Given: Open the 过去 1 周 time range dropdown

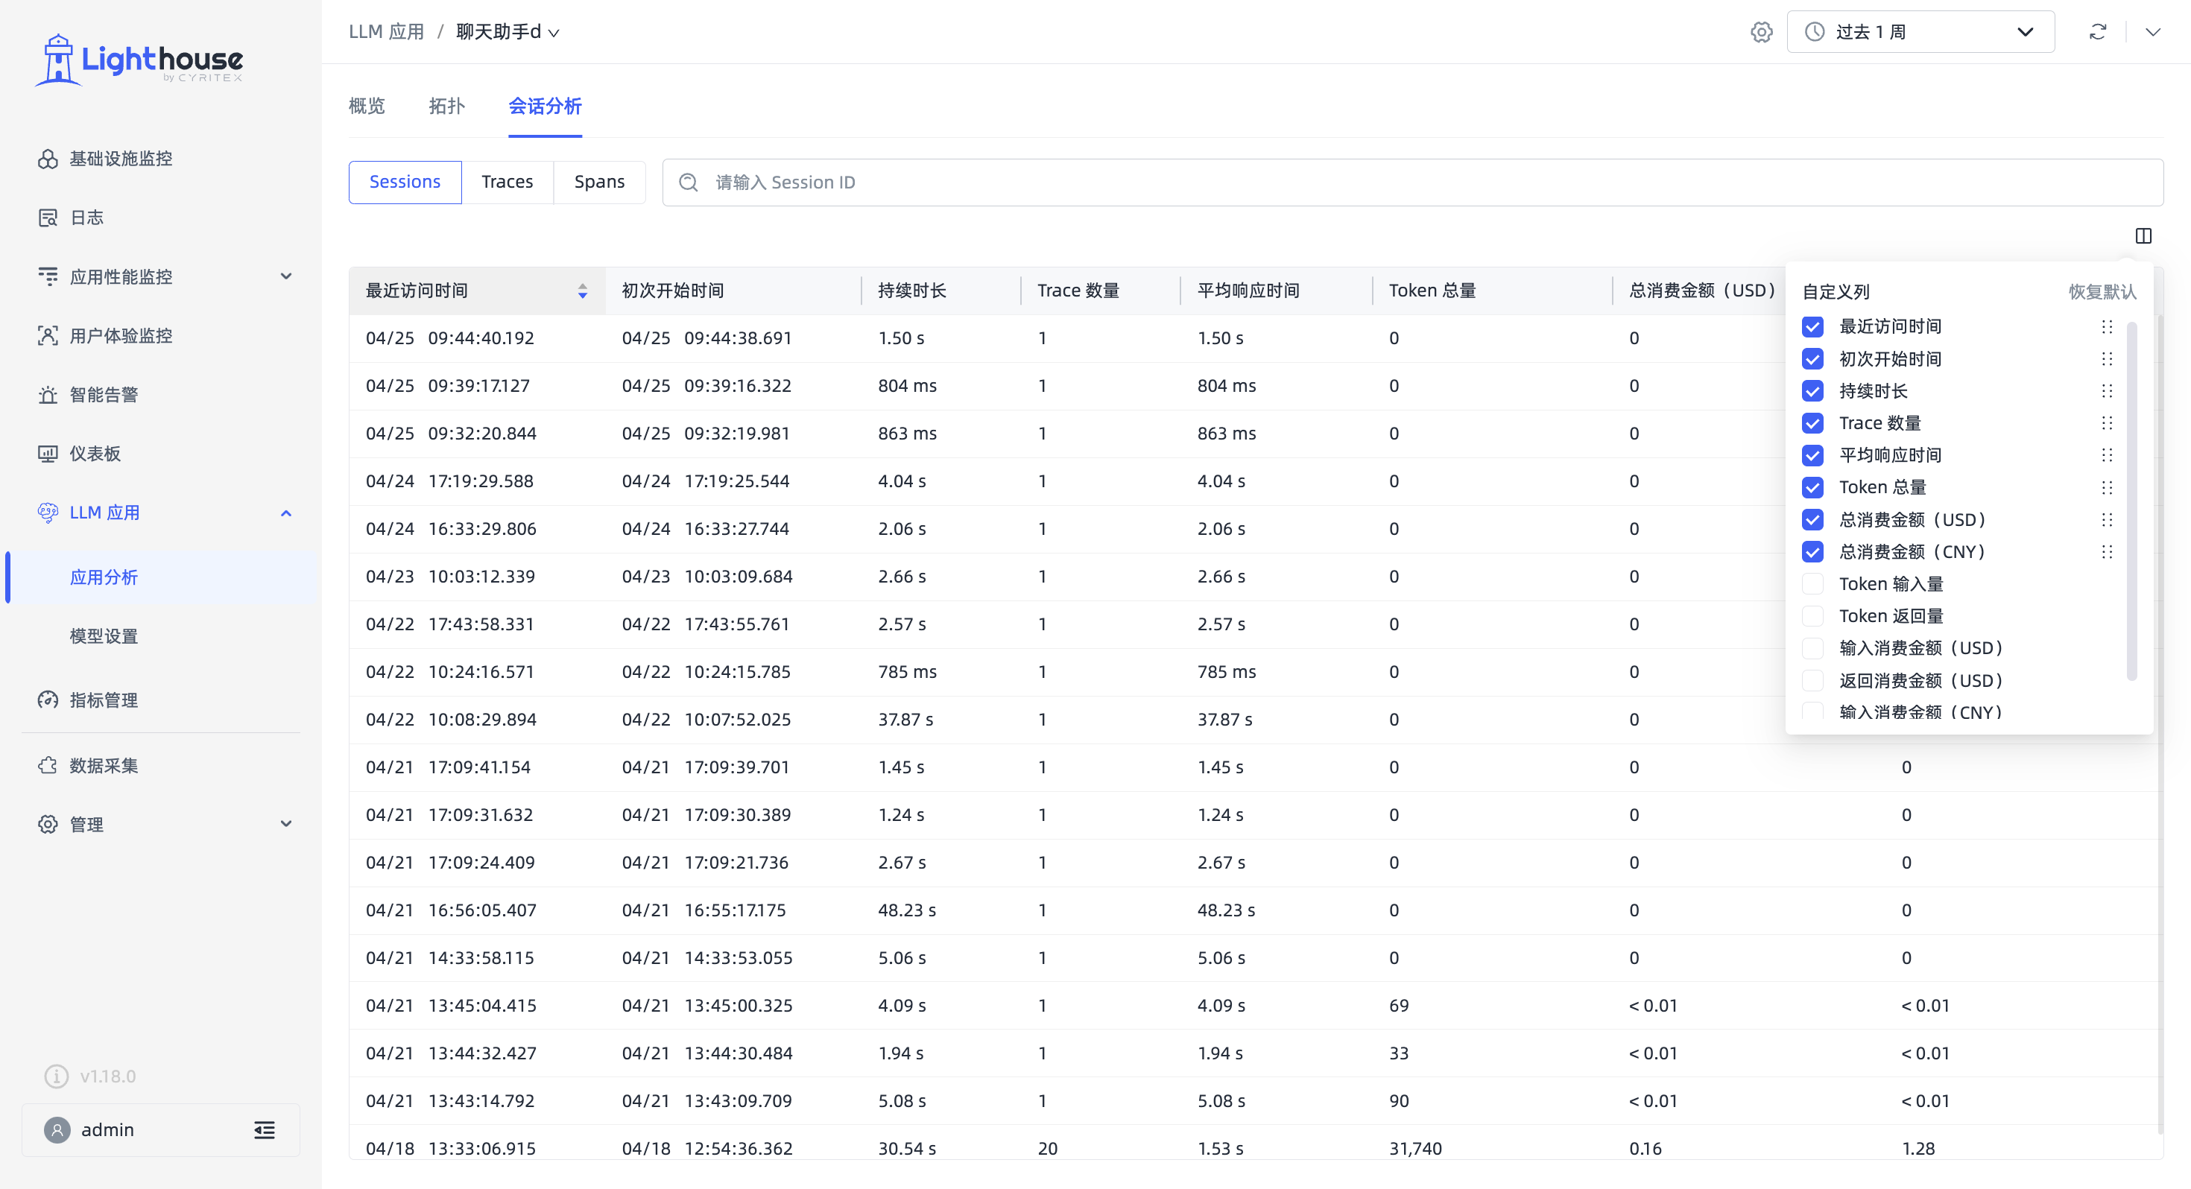Looking at the screenshot, I should (x=1920, y=32).
